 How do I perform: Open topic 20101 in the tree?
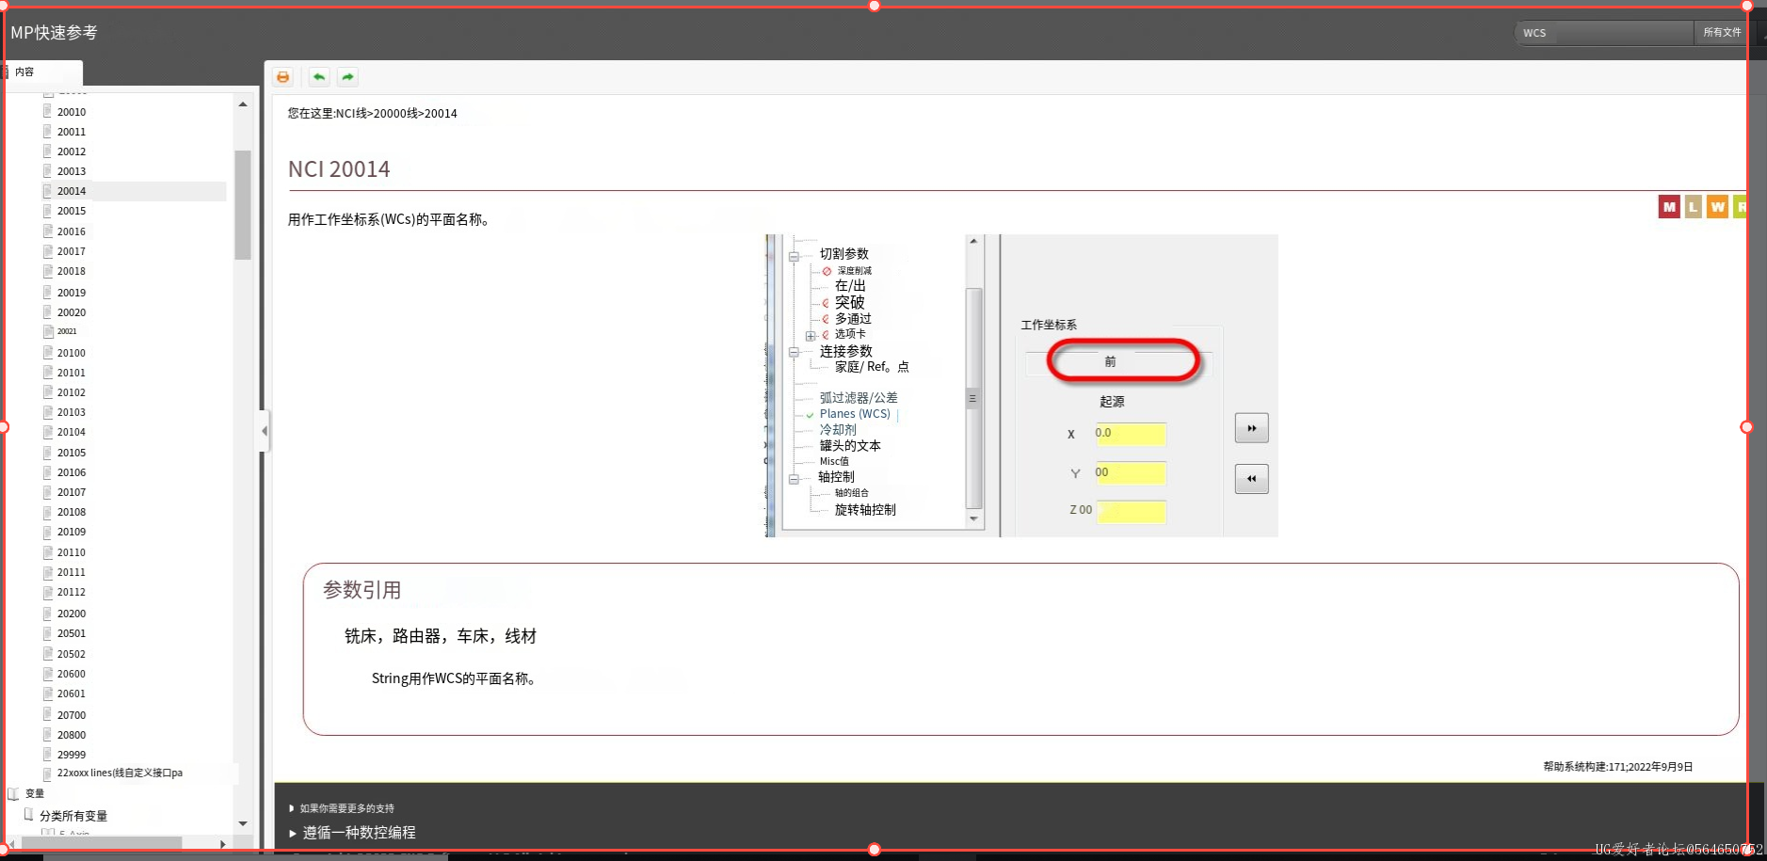pyautogui.click(x=72, y=373)
